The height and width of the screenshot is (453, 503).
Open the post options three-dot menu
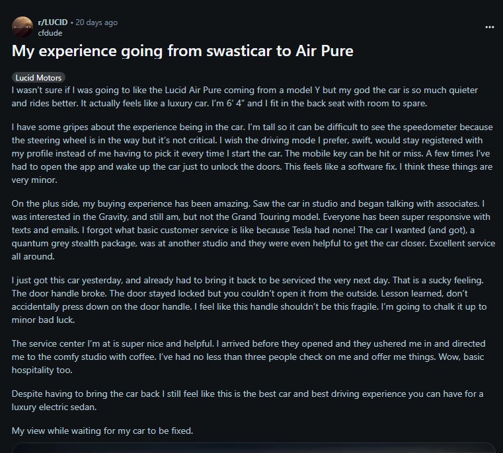(x=489, y=27)
